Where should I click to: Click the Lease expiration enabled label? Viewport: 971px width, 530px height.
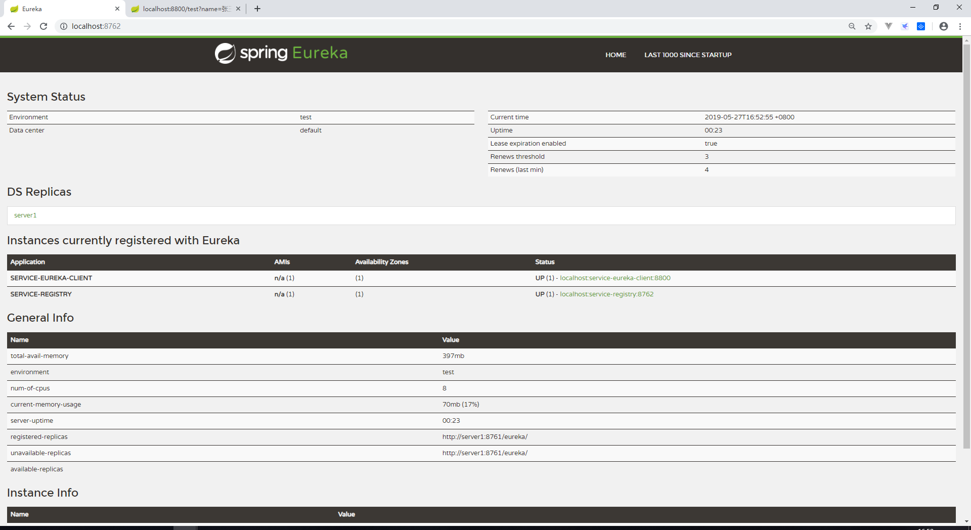coord(528,144)
